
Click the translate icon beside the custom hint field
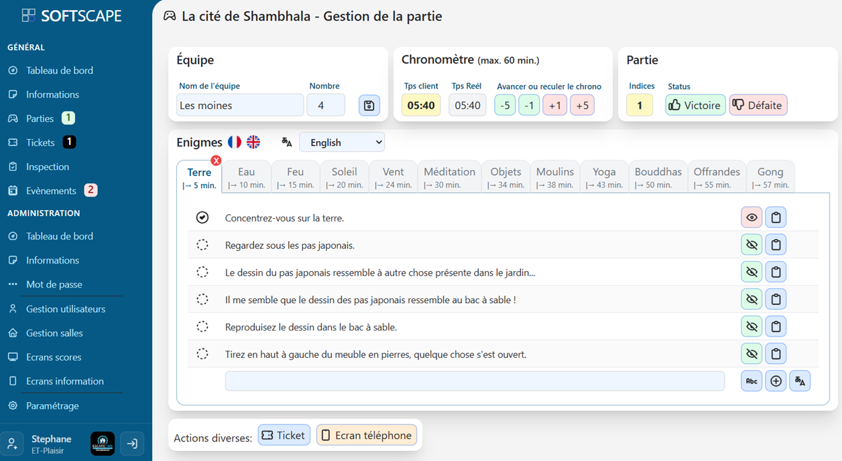pos(800,381)
